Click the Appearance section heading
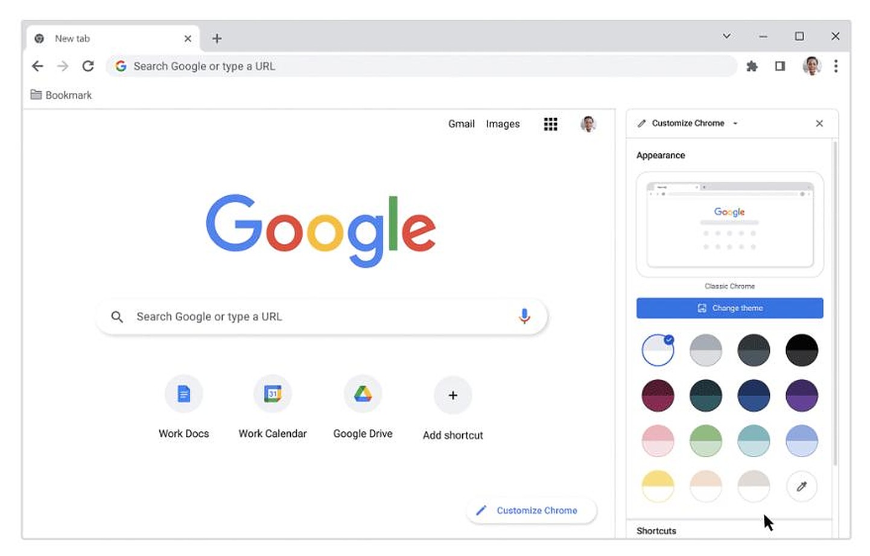The width and height of the screenshot is (870, 556). [x=661, y=156]
